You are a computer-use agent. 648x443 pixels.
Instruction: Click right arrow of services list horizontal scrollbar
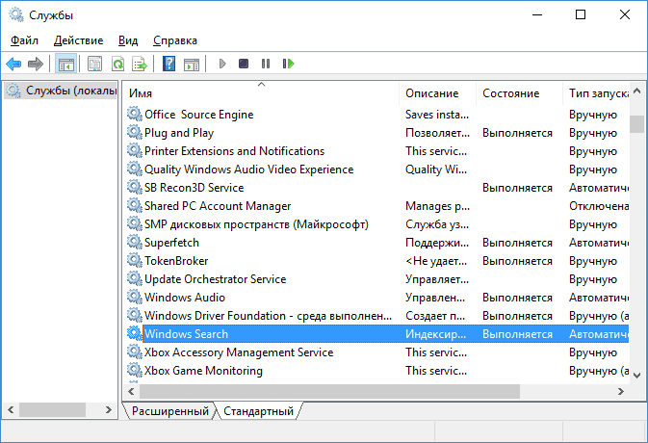[621, 391]
